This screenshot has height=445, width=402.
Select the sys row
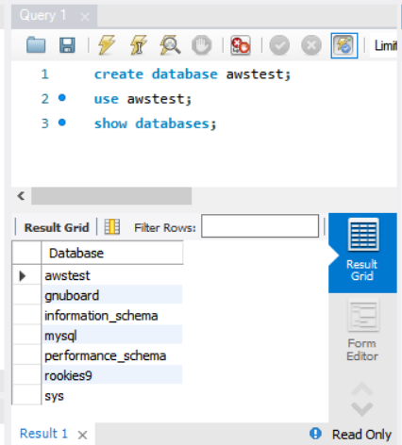click(112, 396)
